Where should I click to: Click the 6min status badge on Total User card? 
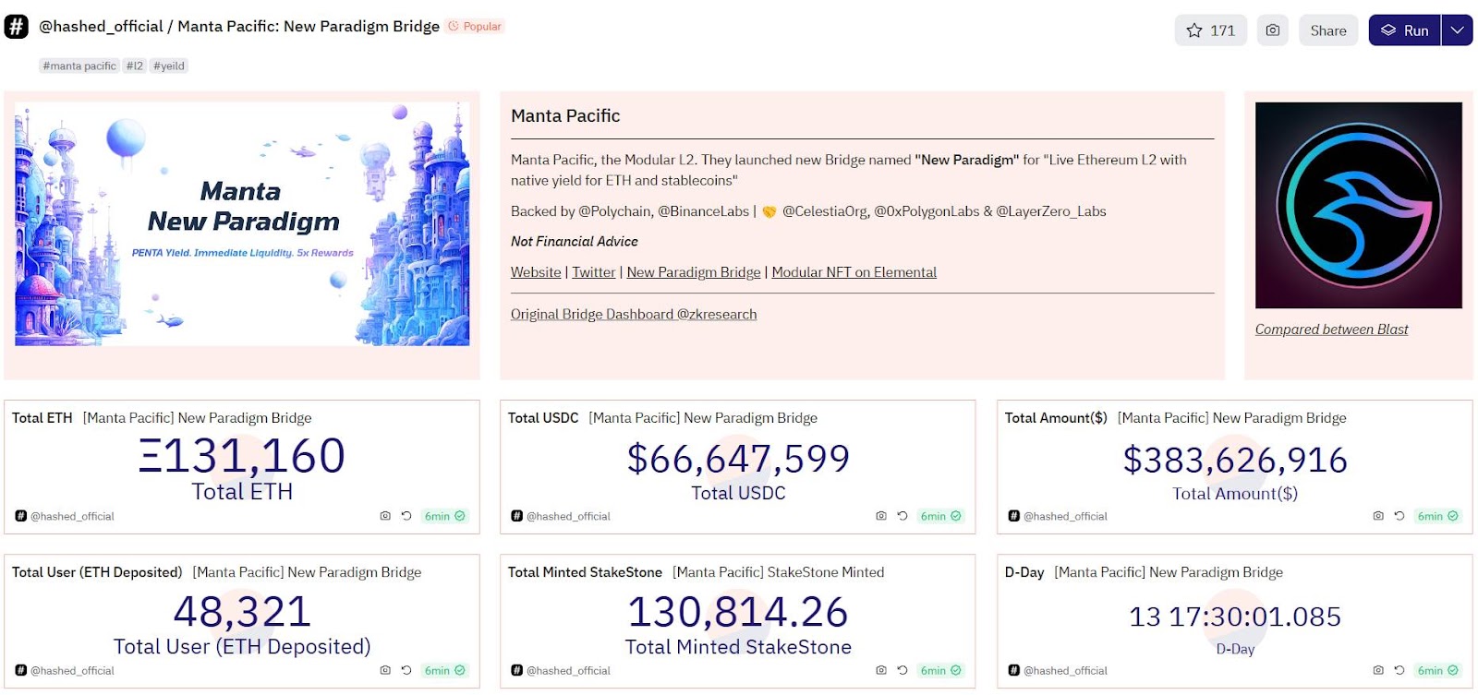444,670
